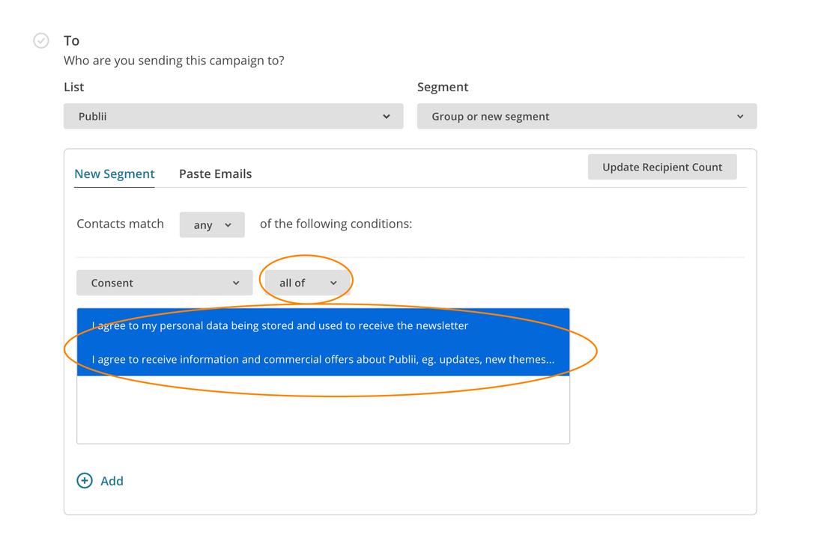This screenshot has width=824, height=549.
Task: Select the commercial offers about Publii consent option
Action: tap(322, 360)
